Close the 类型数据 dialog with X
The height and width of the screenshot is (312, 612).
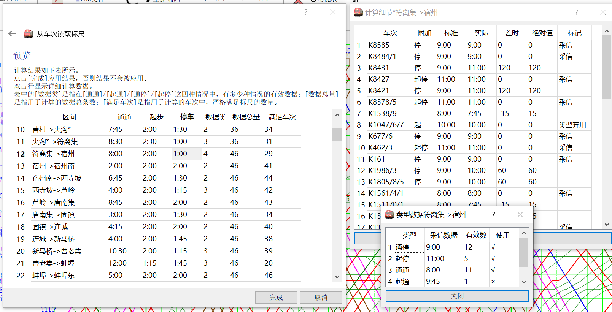click(x=520, y=215)
